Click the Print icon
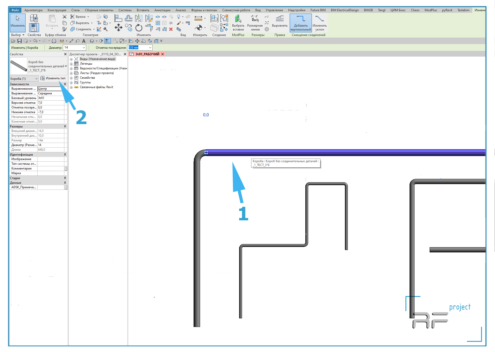 tap(54, 41)
